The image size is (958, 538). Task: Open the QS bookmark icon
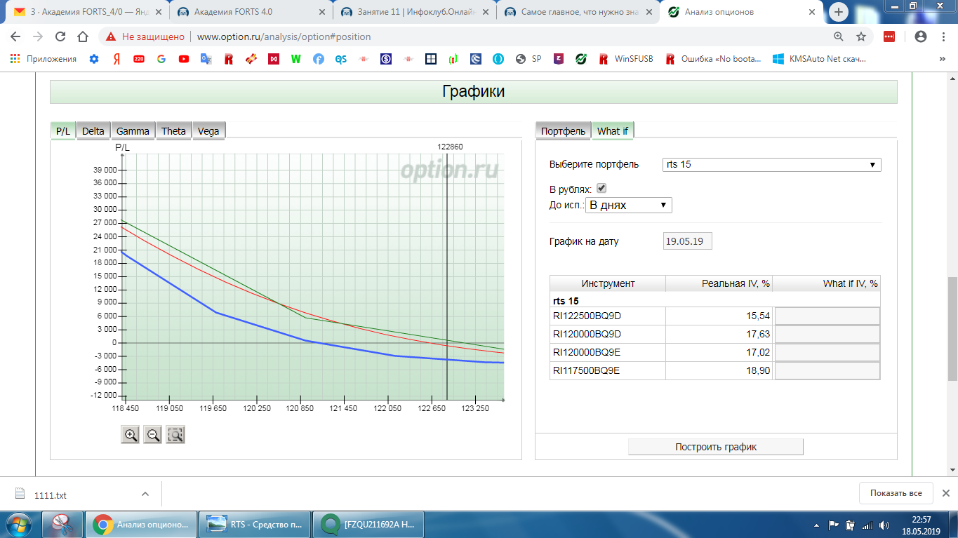(x=341, y=59)
